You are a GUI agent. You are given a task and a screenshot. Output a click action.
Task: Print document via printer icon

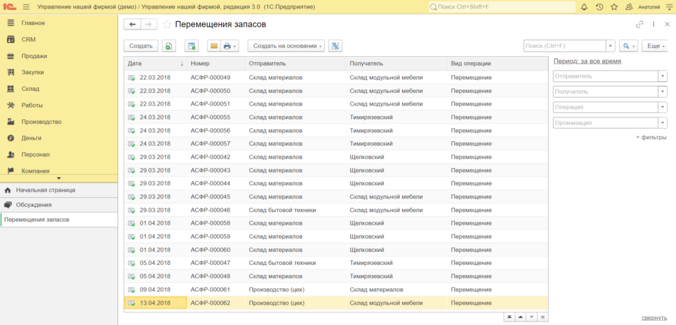pos(229,46)
